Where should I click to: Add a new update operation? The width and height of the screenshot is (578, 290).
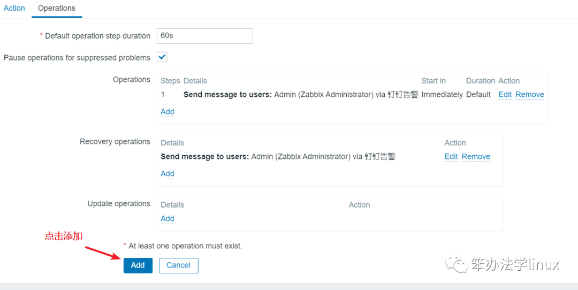pos(168,219)
